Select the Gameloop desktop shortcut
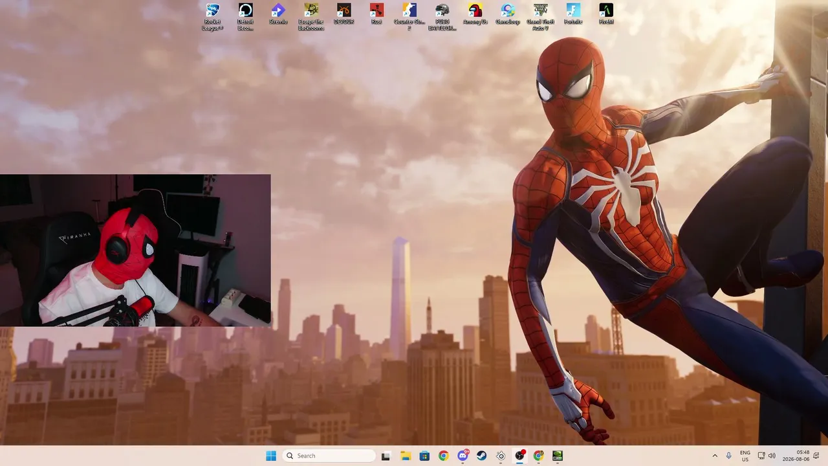 click(508, 14)
